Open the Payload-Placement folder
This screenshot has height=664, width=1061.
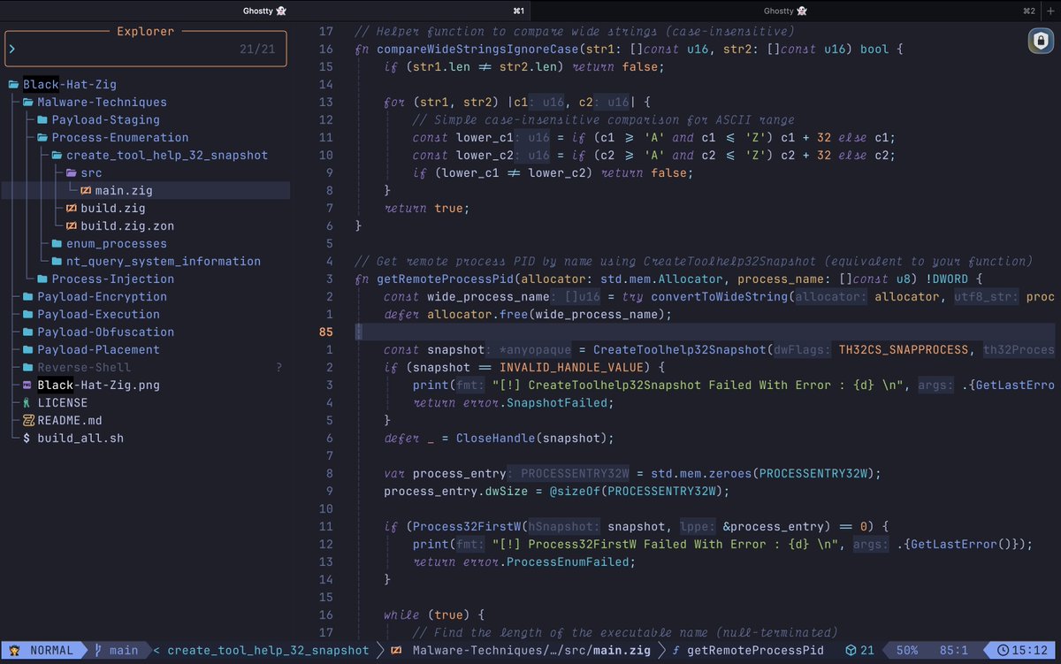(x=98, y=349)
